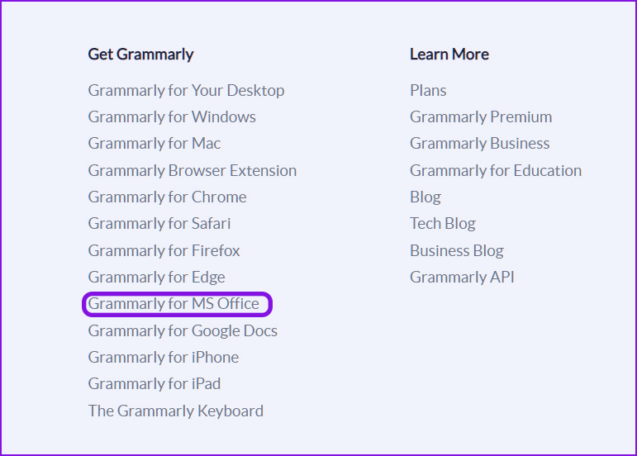Select Grammarly Business link
The height and width of the screenshot is (456, 637).
[480, 144]
